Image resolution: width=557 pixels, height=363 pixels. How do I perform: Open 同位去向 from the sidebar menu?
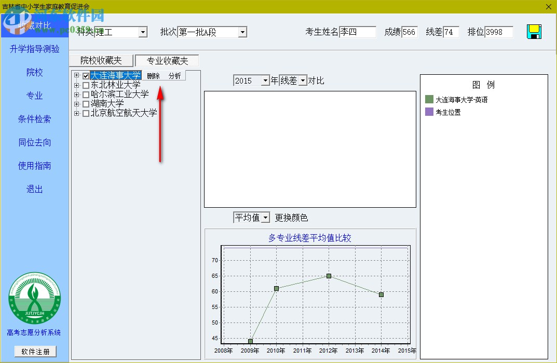(34, 142)
